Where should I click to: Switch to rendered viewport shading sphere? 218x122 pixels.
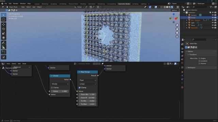(172, 7)
